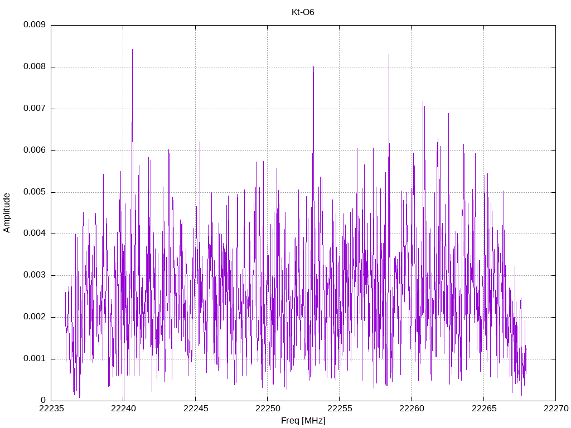Click y-axis tick label 0.001
Screen dimensions: 571x428
click(x=35, y=358)
